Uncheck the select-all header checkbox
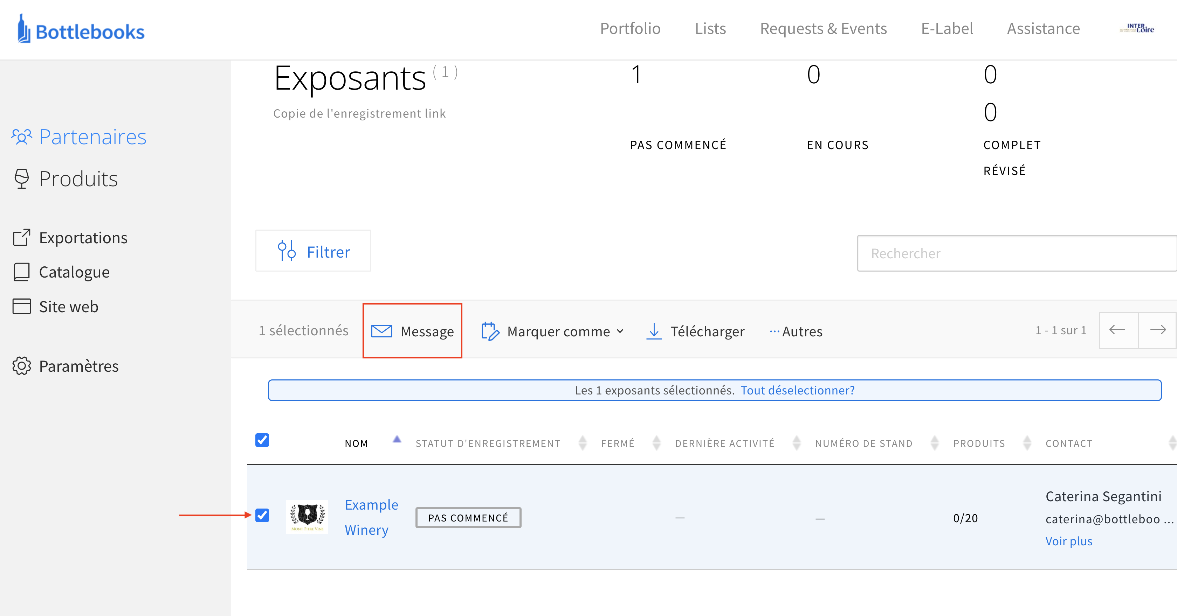Screen dimensions: 1177x616 (262, 440)
